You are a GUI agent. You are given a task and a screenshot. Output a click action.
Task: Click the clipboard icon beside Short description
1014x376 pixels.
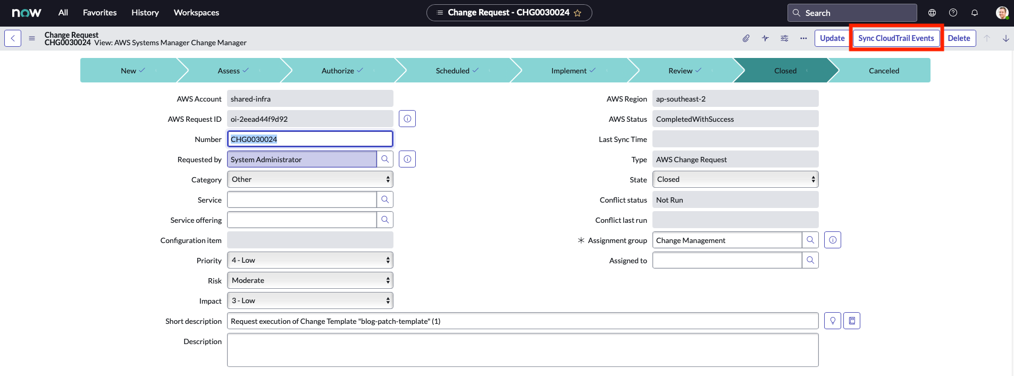point(852,321)
